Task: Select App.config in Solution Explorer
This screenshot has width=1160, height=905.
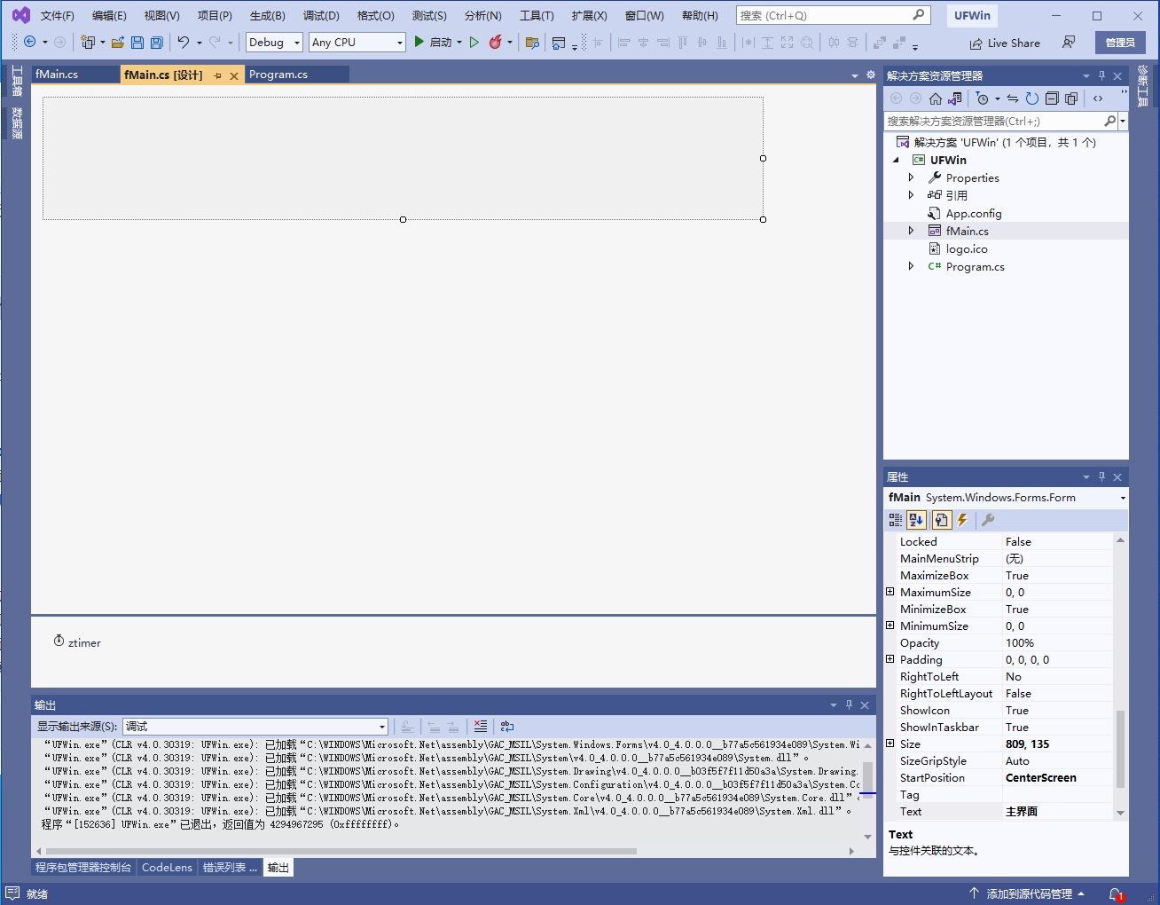Action: [x=973, y=213]
